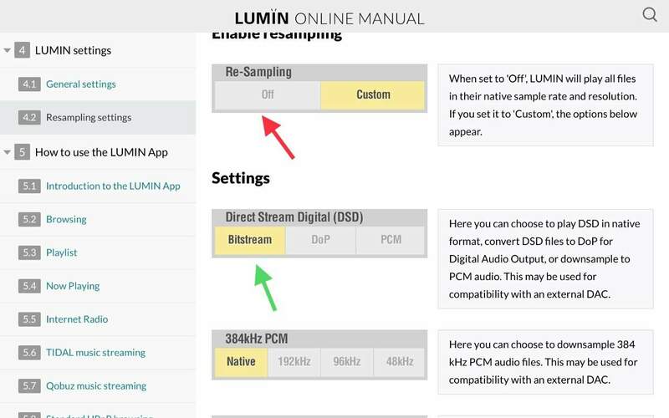Viewport: 669px width, 418px height.
Task: Click the chapter 5 number badge
Action: [23, 152]
